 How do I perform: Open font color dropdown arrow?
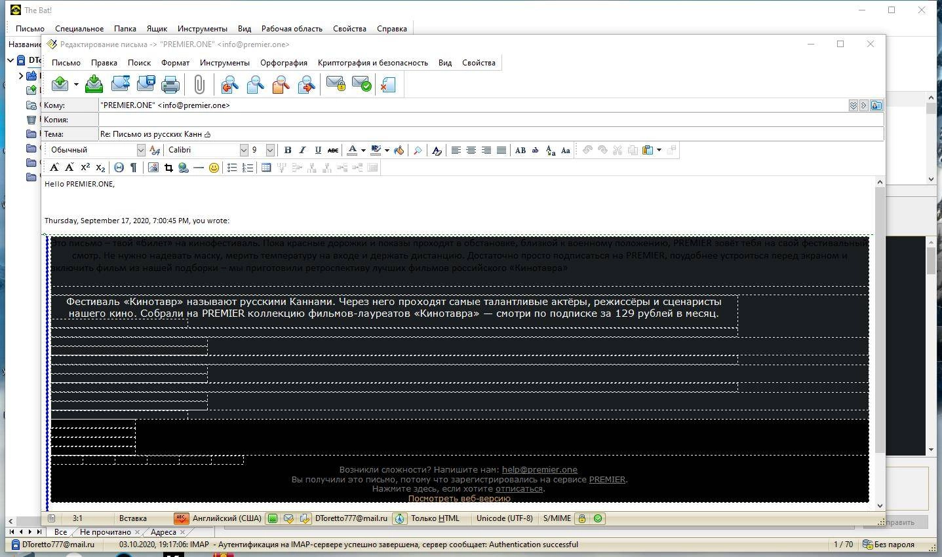tap(363, 150)
